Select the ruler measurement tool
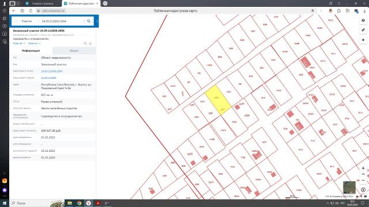369x207 pixels. coord(363,30)
